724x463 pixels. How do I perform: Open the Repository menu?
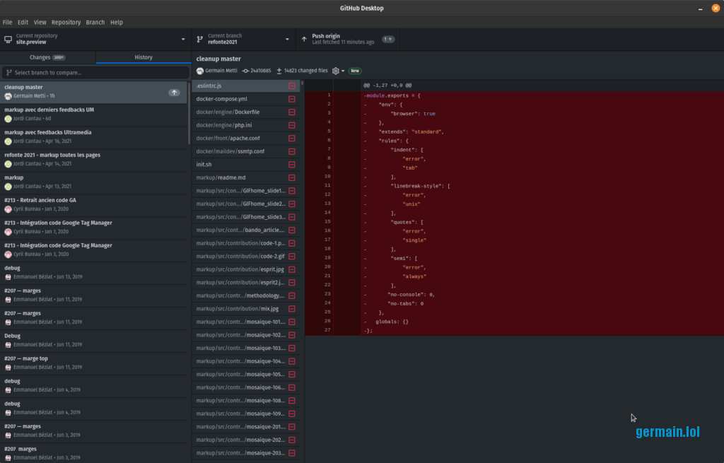[x=66, y=22]
